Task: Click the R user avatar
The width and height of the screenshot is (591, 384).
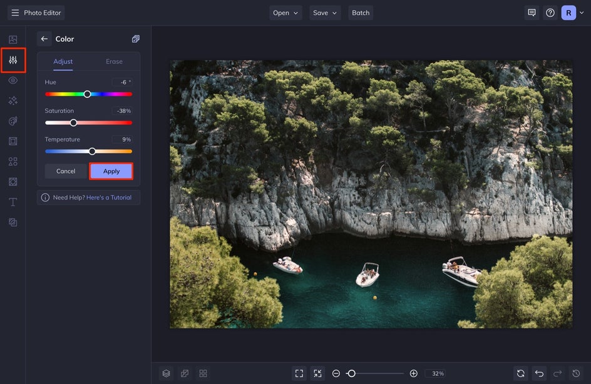Action: point(568,13)
